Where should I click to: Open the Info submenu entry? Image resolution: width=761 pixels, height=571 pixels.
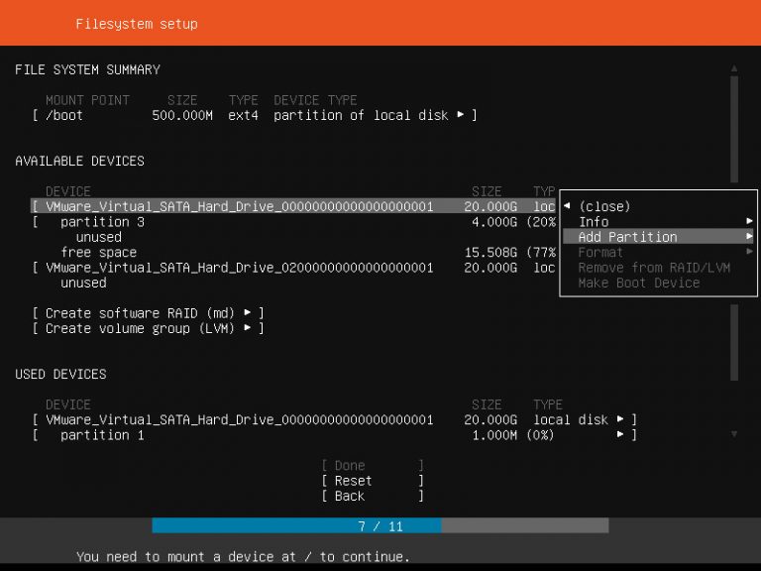point(658,222)
